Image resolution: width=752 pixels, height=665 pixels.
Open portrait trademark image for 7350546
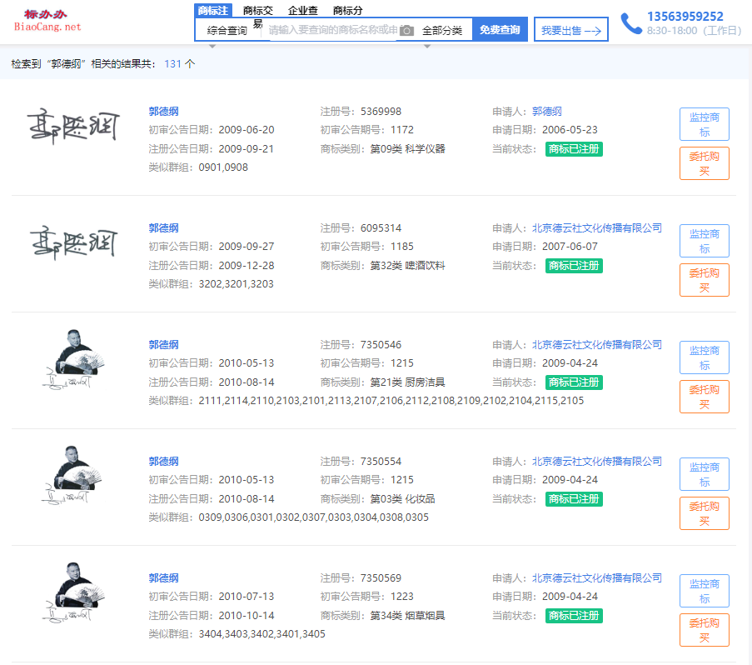73,359
